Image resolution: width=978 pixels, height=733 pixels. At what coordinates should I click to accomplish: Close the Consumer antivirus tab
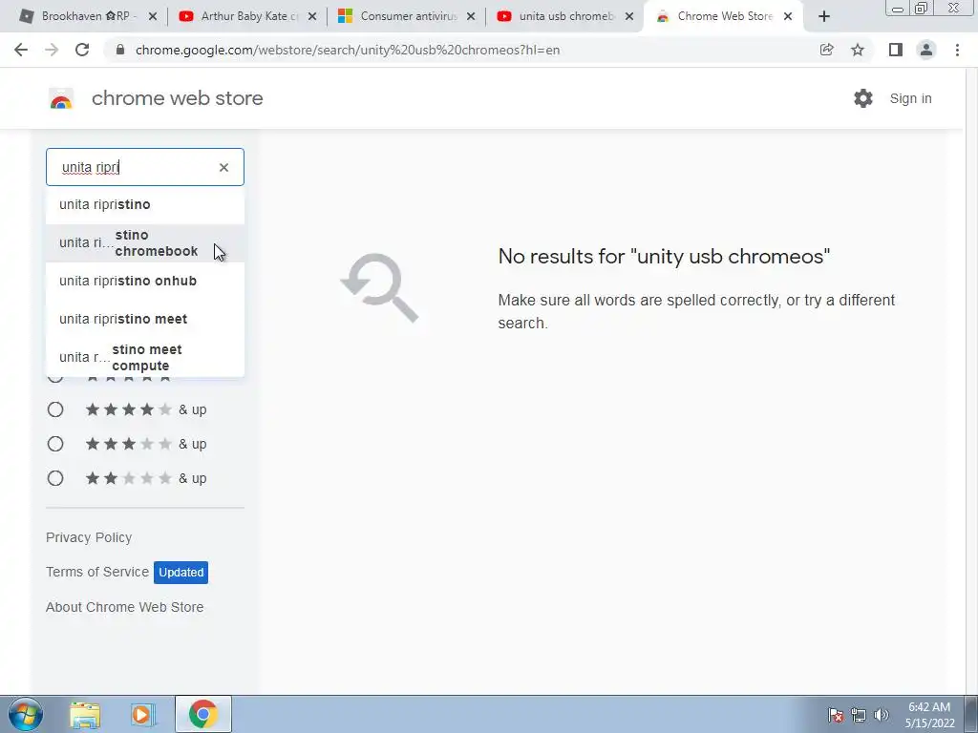click(472, 16)
